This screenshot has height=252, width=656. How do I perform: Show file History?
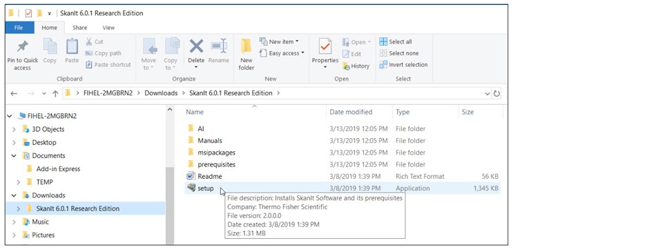(356, 66)
